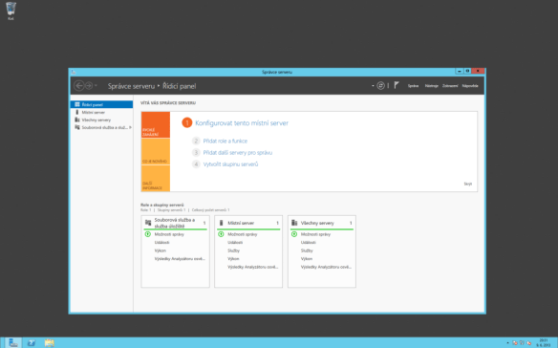Click green status icon in Souborová služba tile

point(148,234)
